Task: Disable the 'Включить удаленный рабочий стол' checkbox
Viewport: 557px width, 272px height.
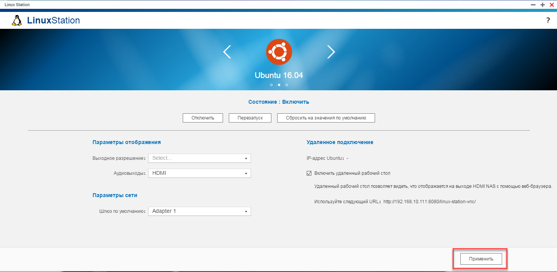Action: 309,173
